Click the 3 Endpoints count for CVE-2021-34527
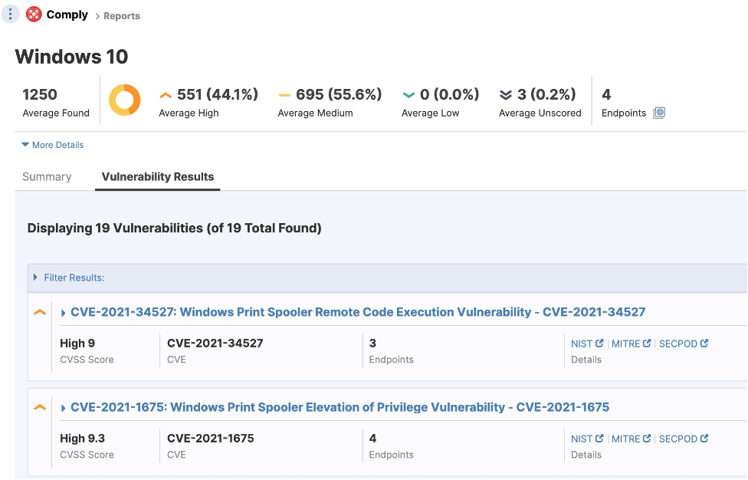This screenshot has width=748, height=480. point(372,343)
